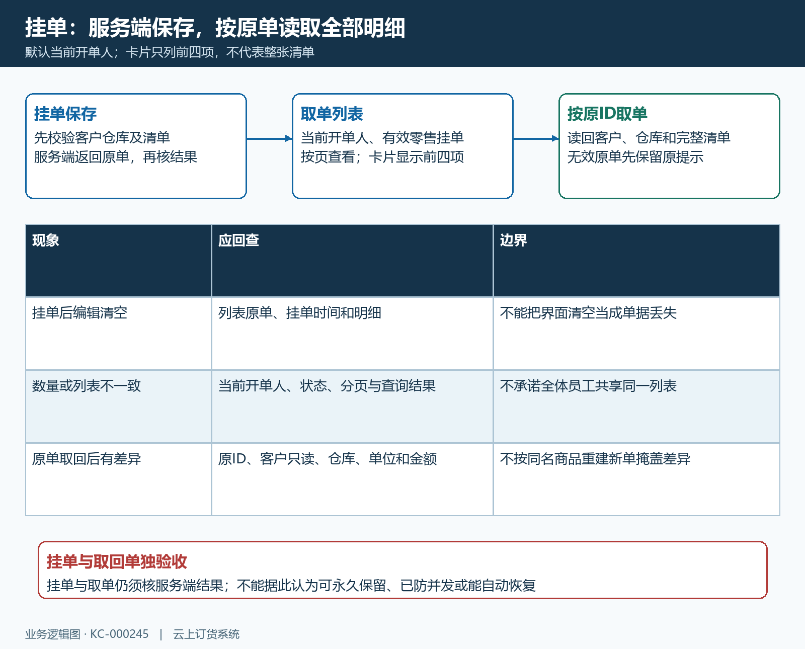Click the 边界 column header
The width and height of the screenshot is (805, 649).
[636, 261]
